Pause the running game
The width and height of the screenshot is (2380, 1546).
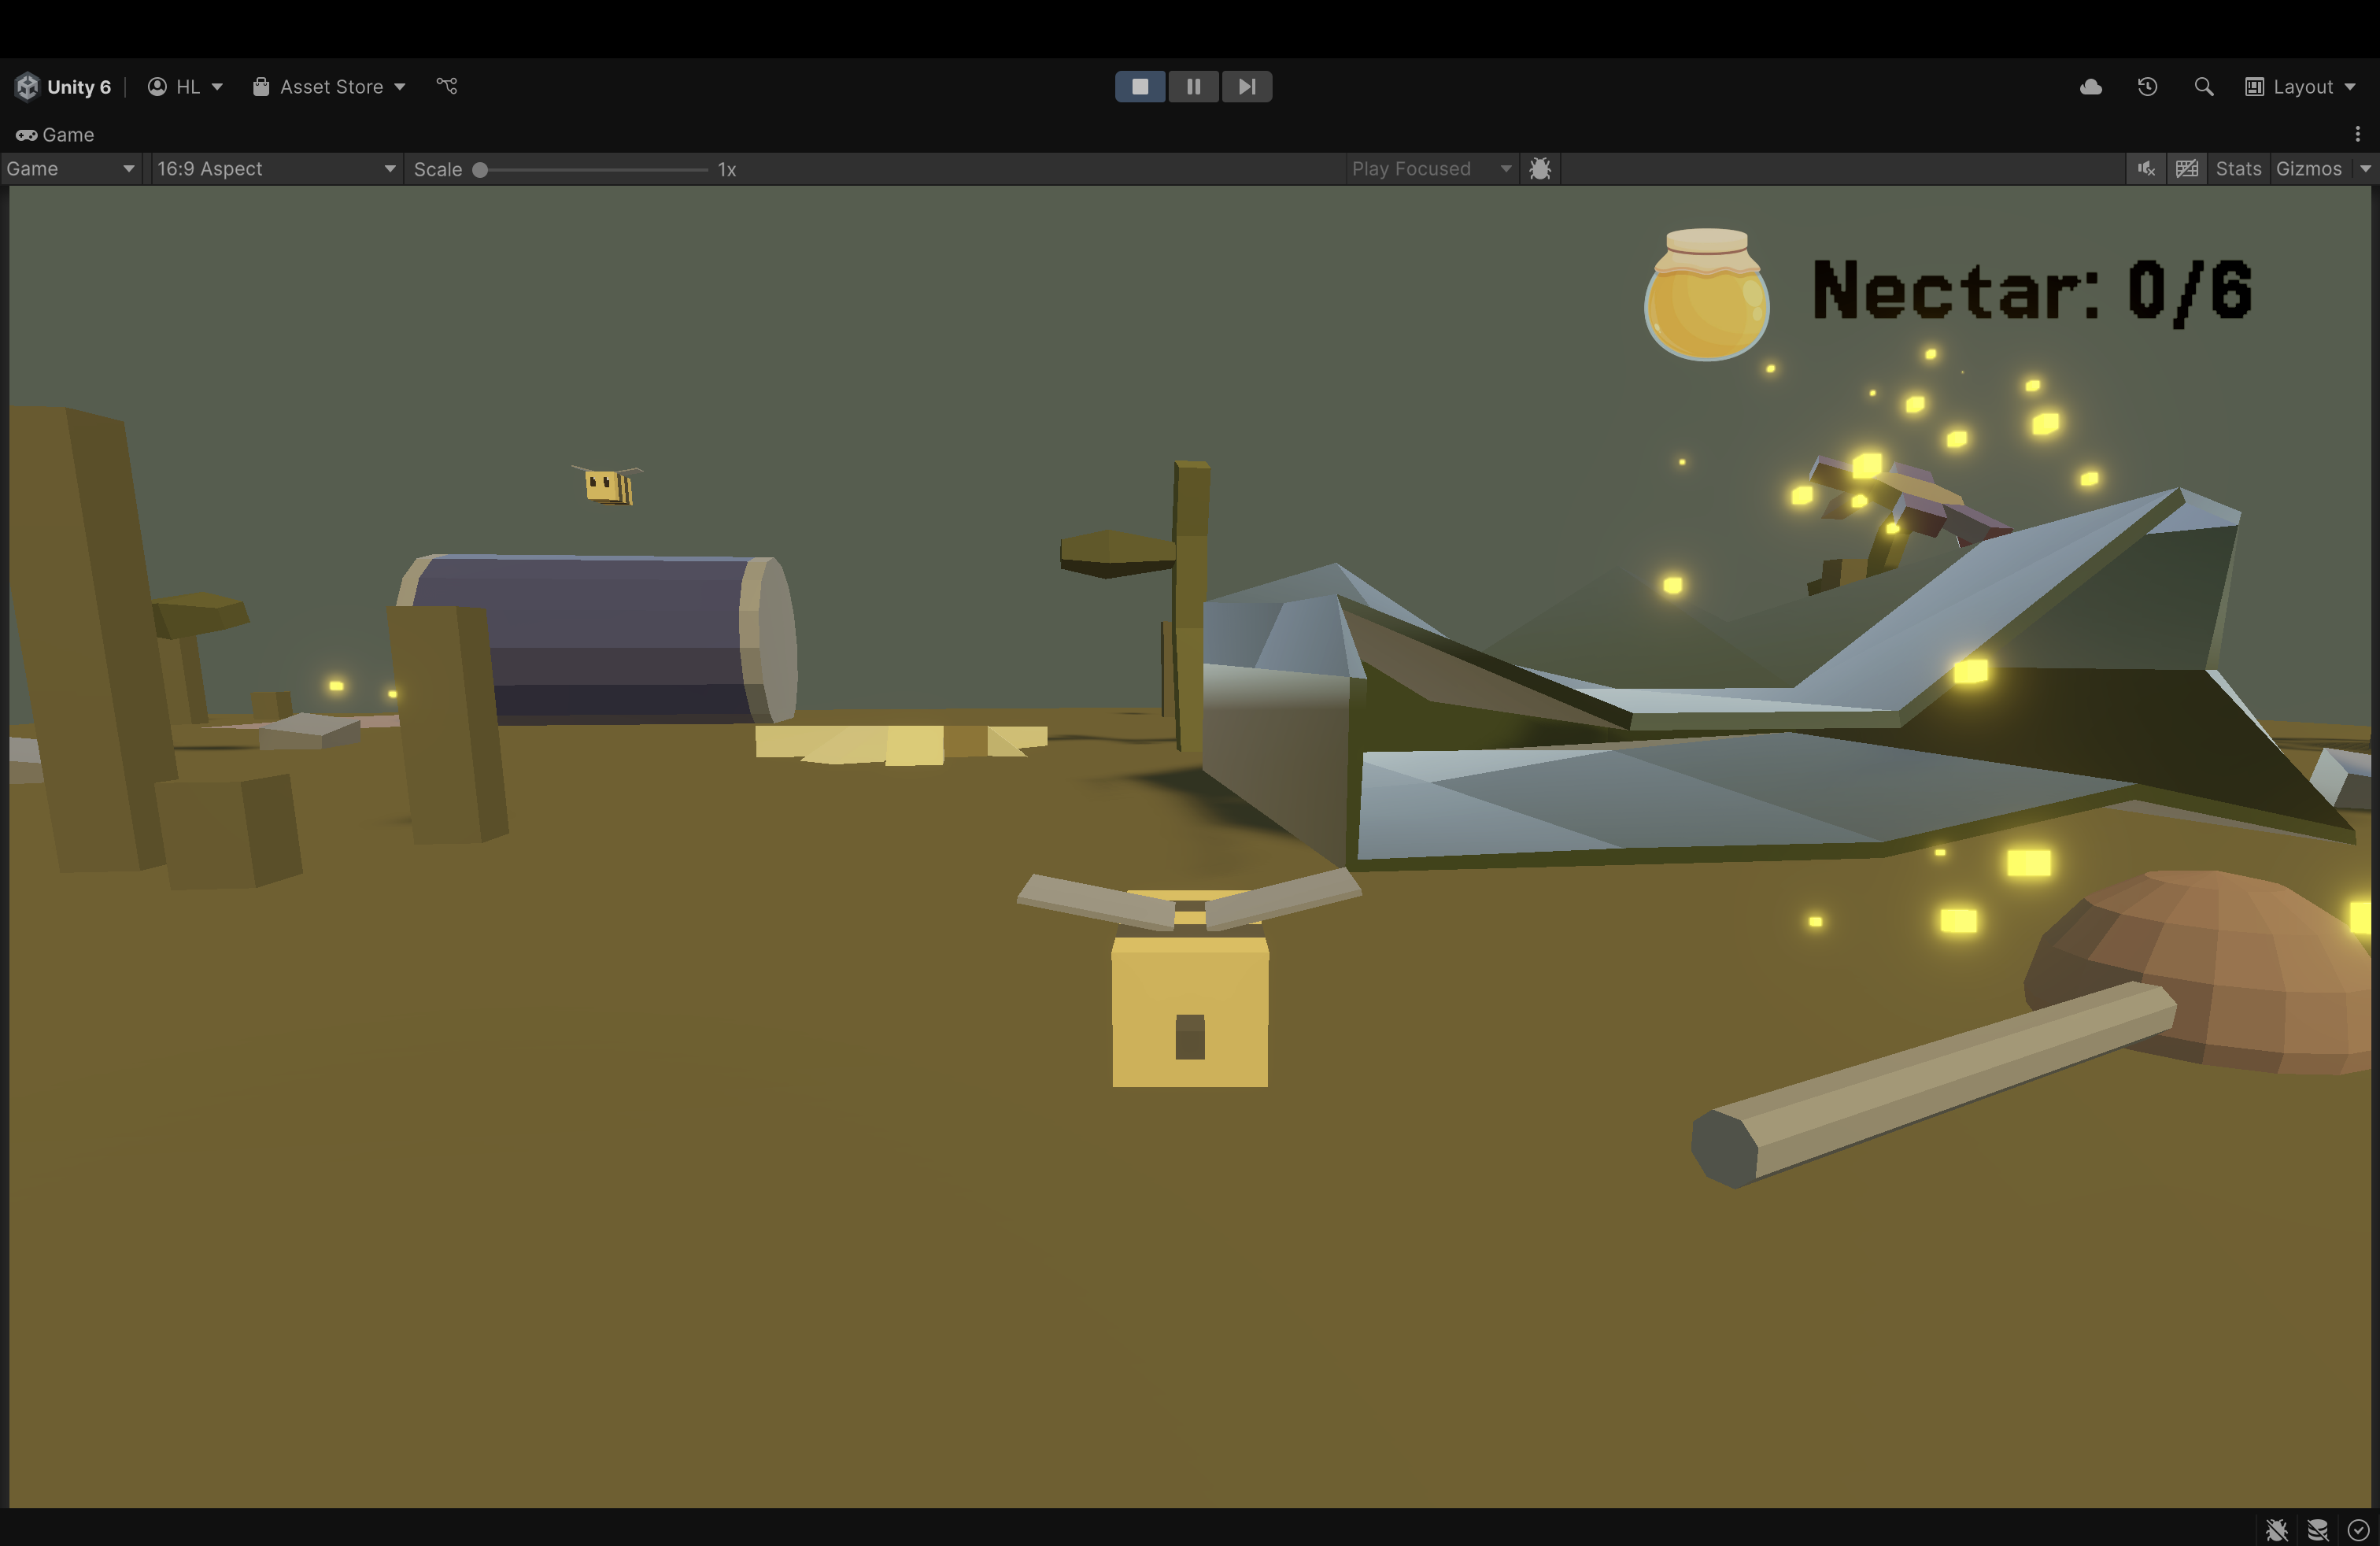1193,87
